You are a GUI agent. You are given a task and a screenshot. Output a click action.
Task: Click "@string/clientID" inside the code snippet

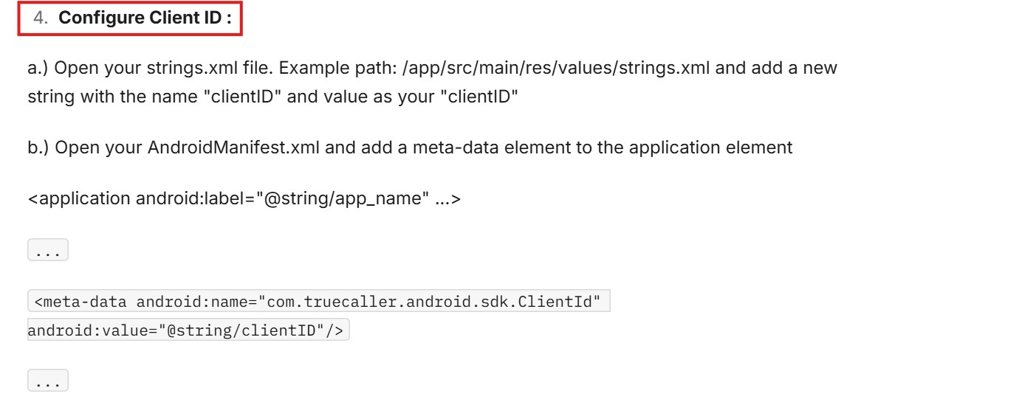pyautogui.click(x=242, y=330)
